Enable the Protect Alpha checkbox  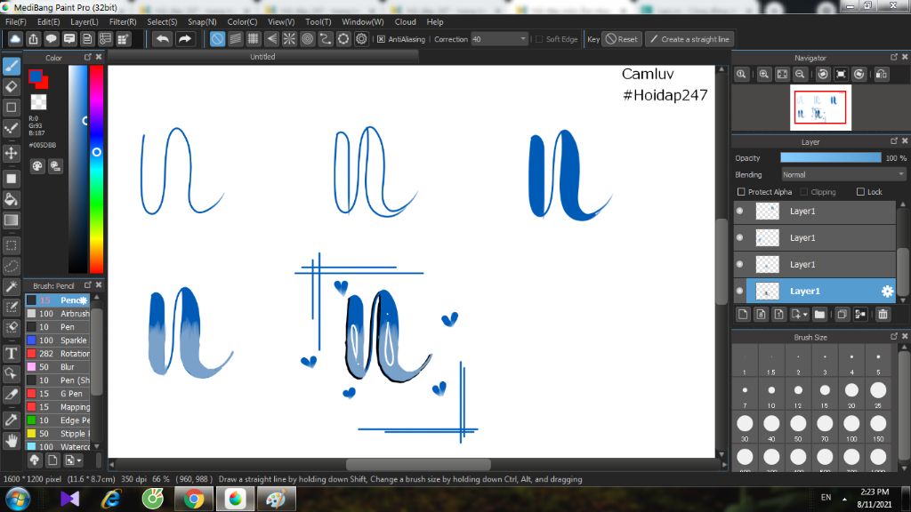point(741,192)
